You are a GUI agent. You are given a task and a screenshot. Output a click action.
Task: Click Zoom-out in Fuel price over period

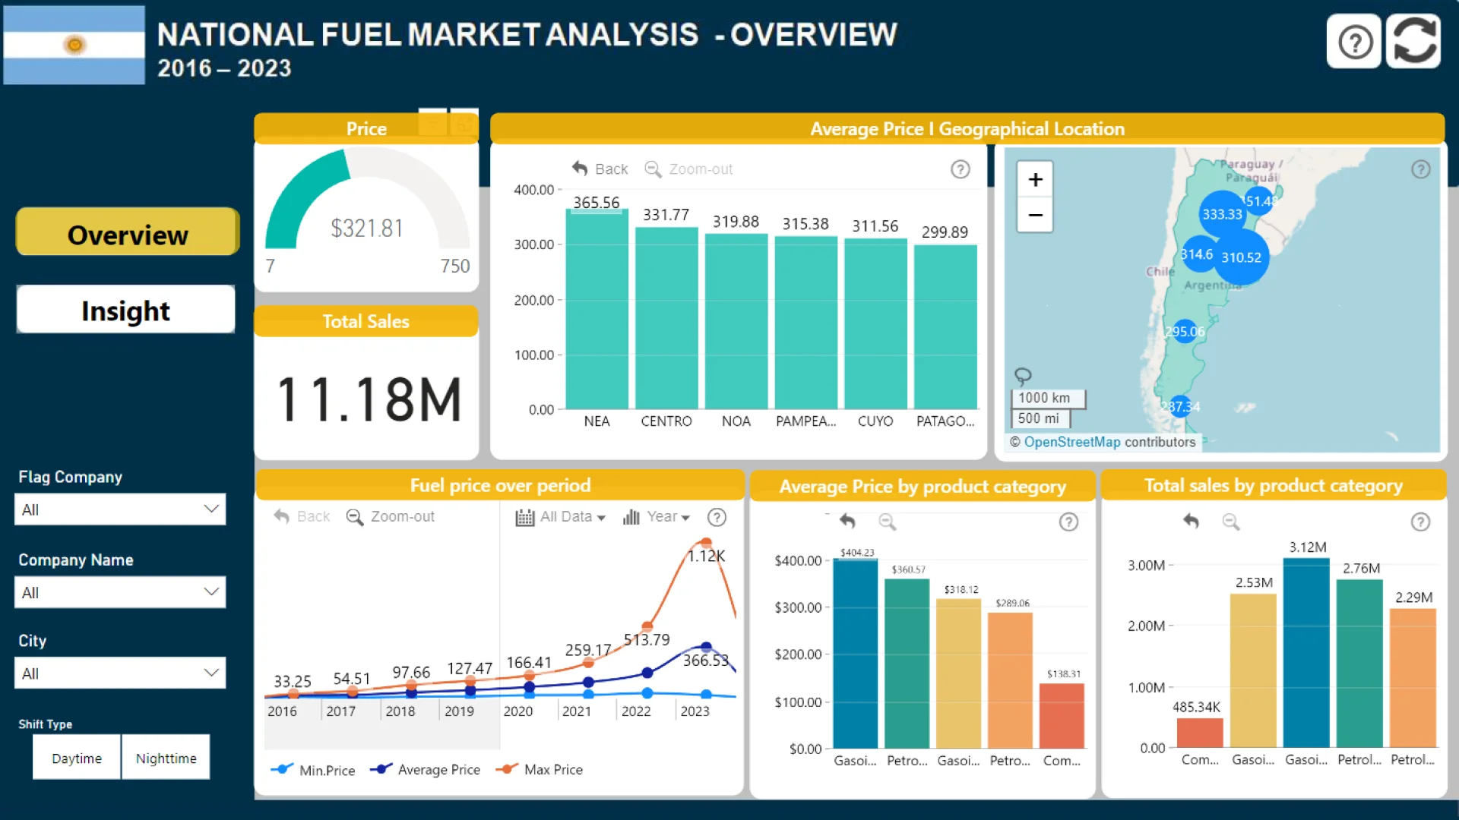coord(391,516)
